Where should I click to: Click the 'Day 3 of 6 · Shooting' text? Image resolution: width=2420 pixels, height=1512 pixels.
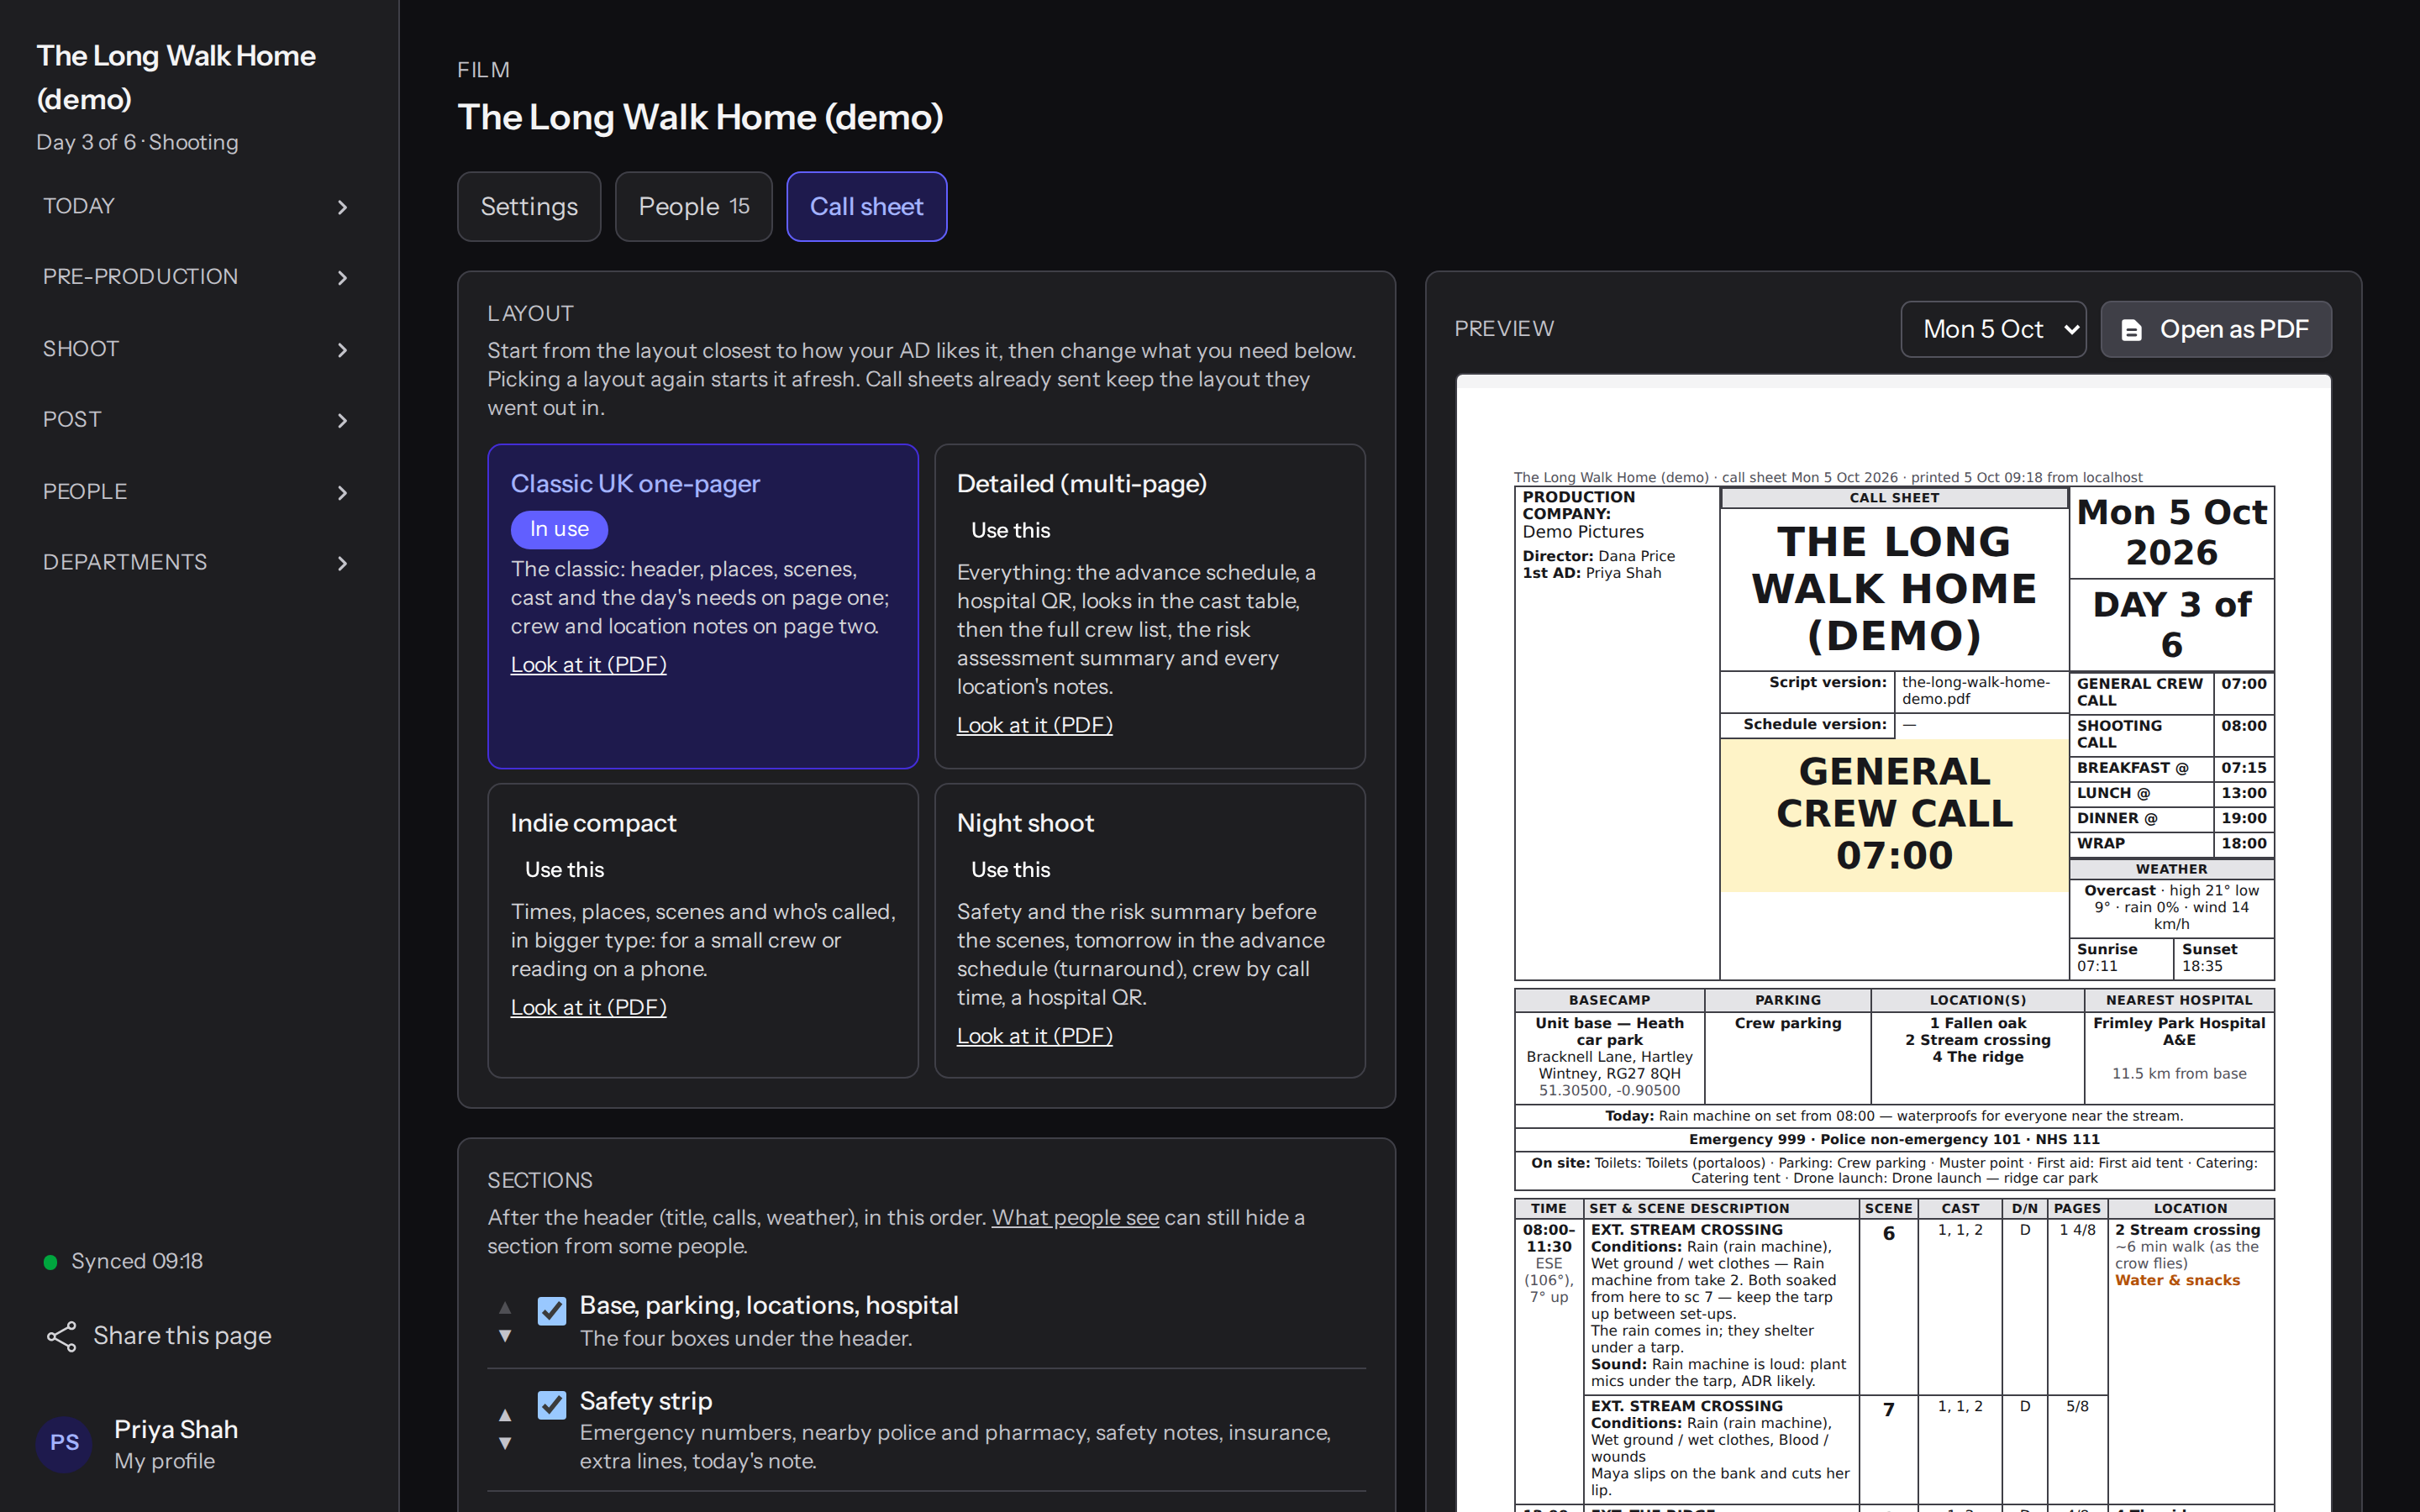coord(137,142)
